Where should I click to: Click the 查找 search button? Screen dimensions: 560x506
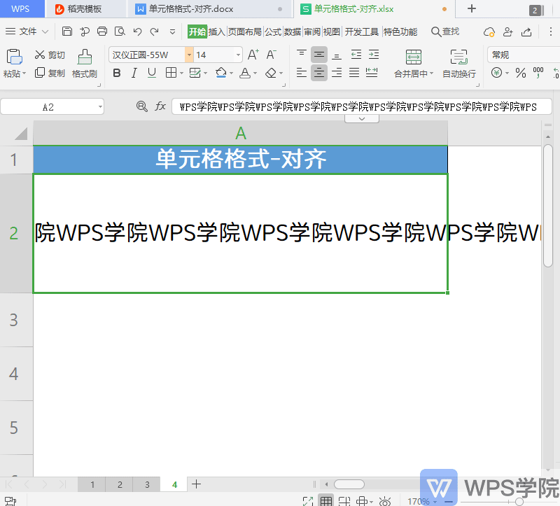click(445, 31)
